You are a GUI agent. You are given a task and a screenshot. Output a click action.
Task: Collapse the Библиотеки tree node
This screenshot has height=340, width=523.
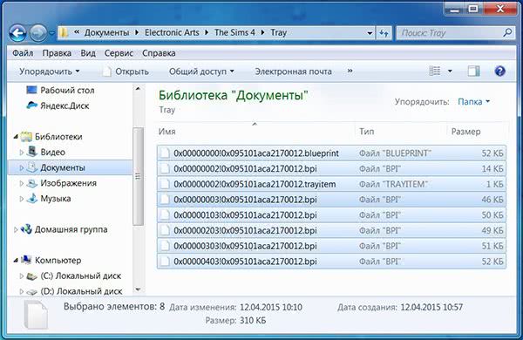point(16,137)
